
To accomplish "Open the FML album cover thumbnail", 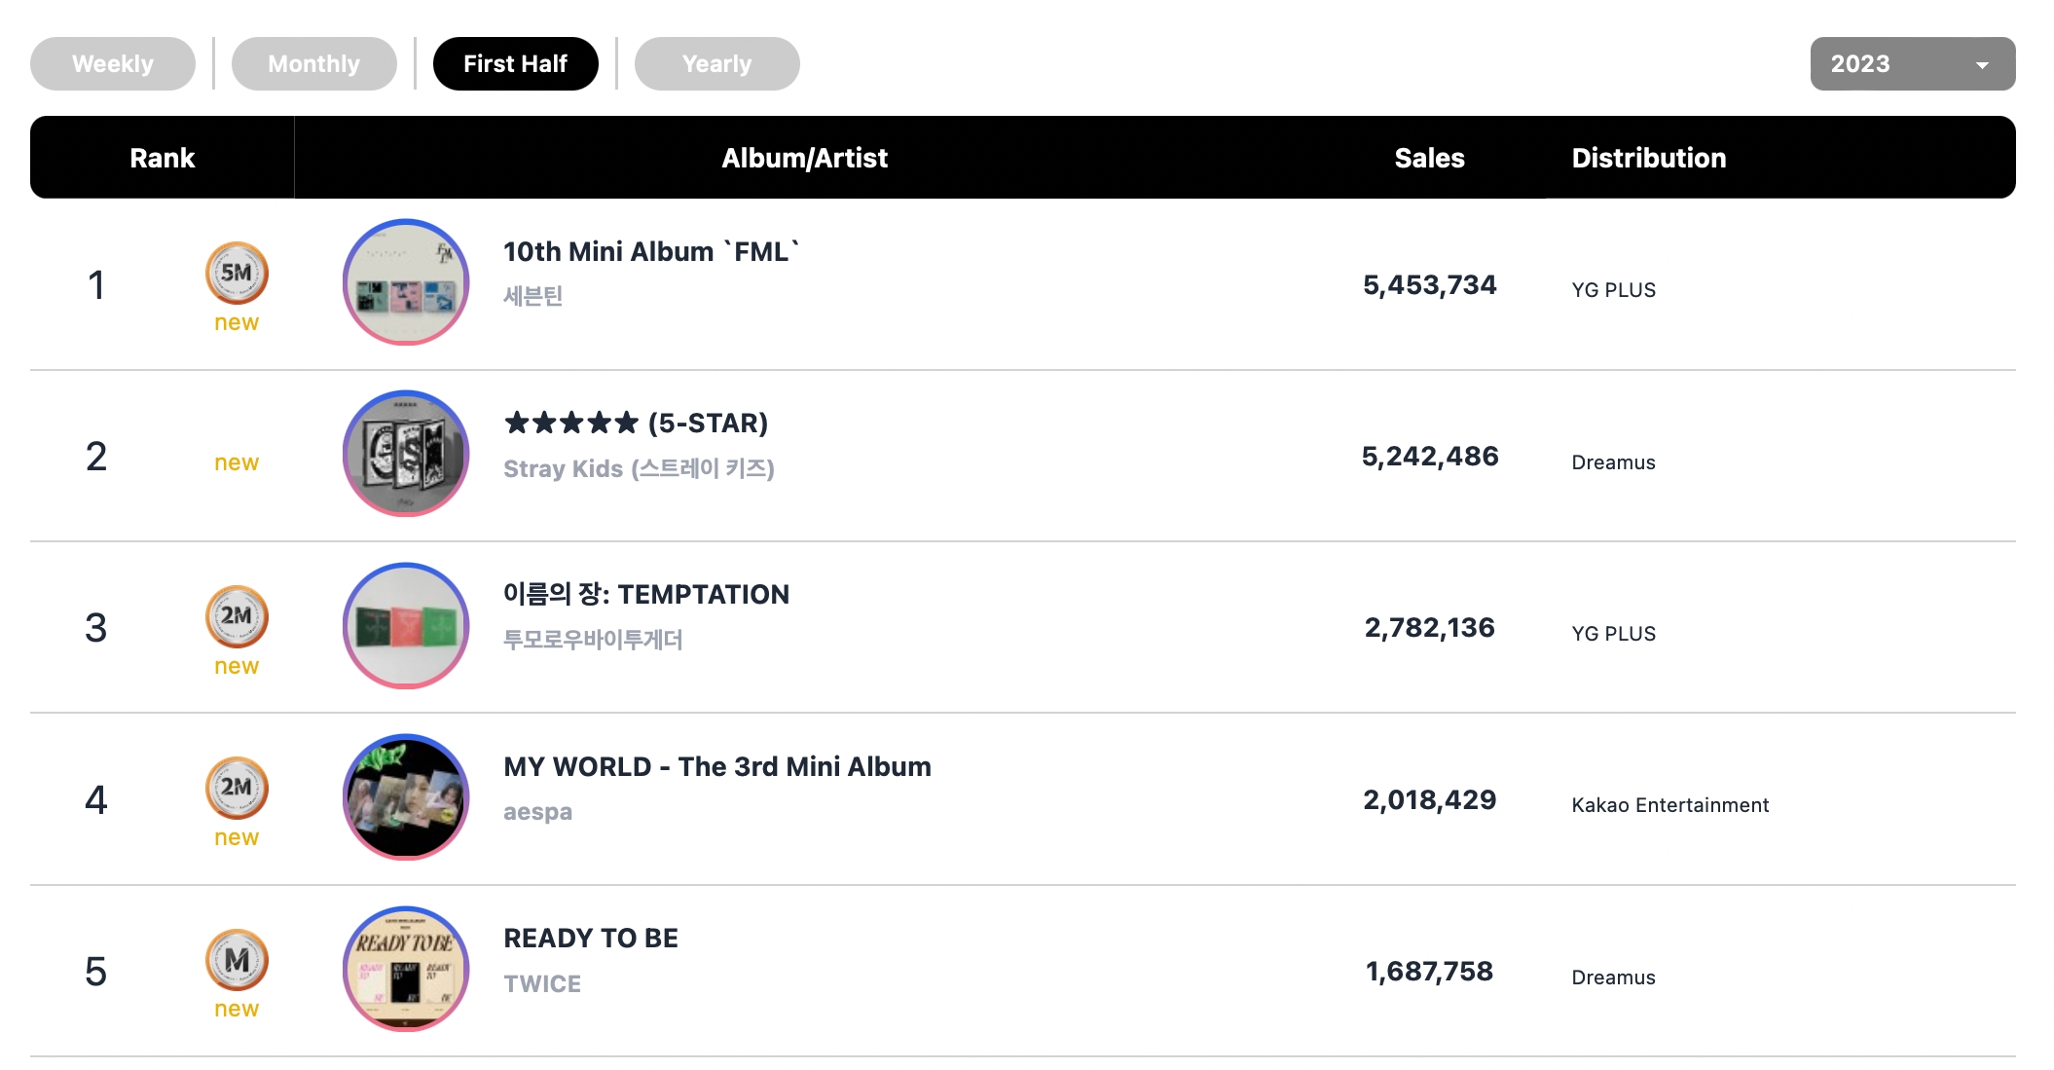I will click(406, 282).
